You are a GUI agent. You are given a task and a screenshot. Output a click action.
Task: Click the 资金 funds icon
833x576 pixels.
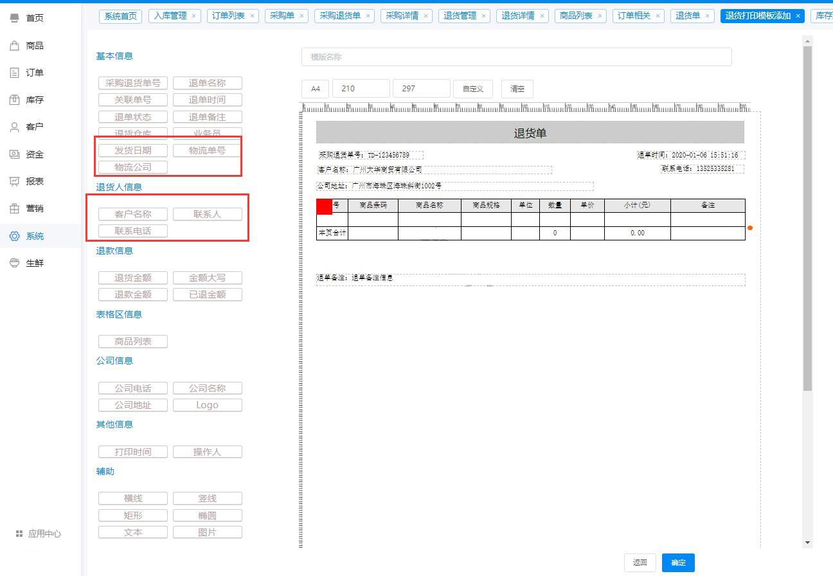pyautogui.click(x=14, y=154)
